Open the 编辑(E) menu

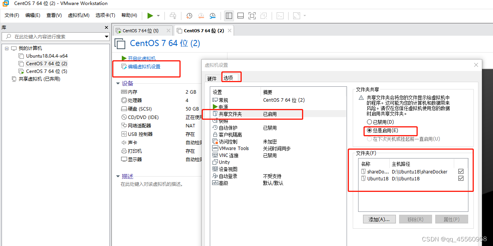click(x=33, y=15)
